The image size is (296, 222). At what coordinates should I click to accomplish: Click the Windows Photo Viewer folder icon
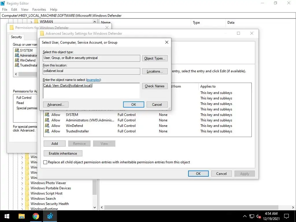coord(27,183)
